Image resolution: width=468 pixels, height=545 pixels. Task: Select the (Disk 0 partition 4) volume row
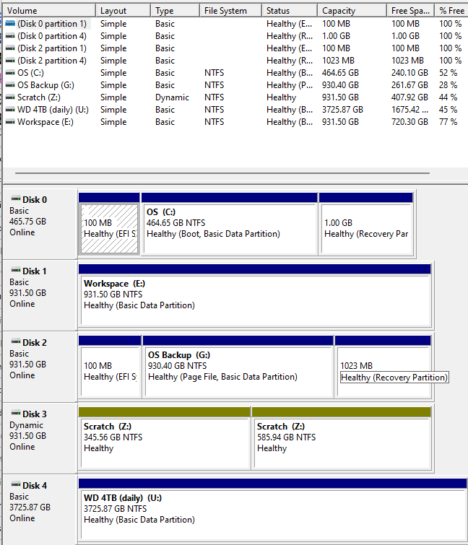pos(51,36)
